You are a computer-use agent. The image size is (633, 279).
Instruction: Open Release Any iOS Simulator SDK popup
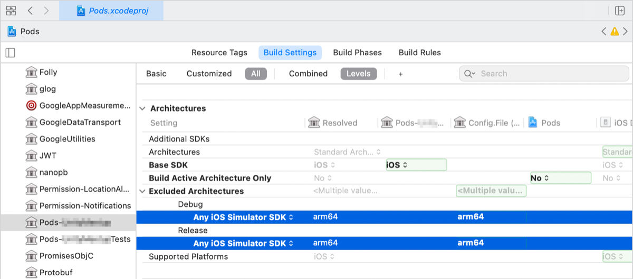(x=243, y=243)
